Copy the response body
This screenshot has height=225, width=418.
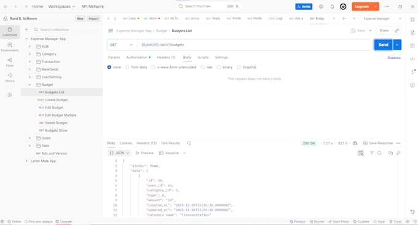[390, 153]
